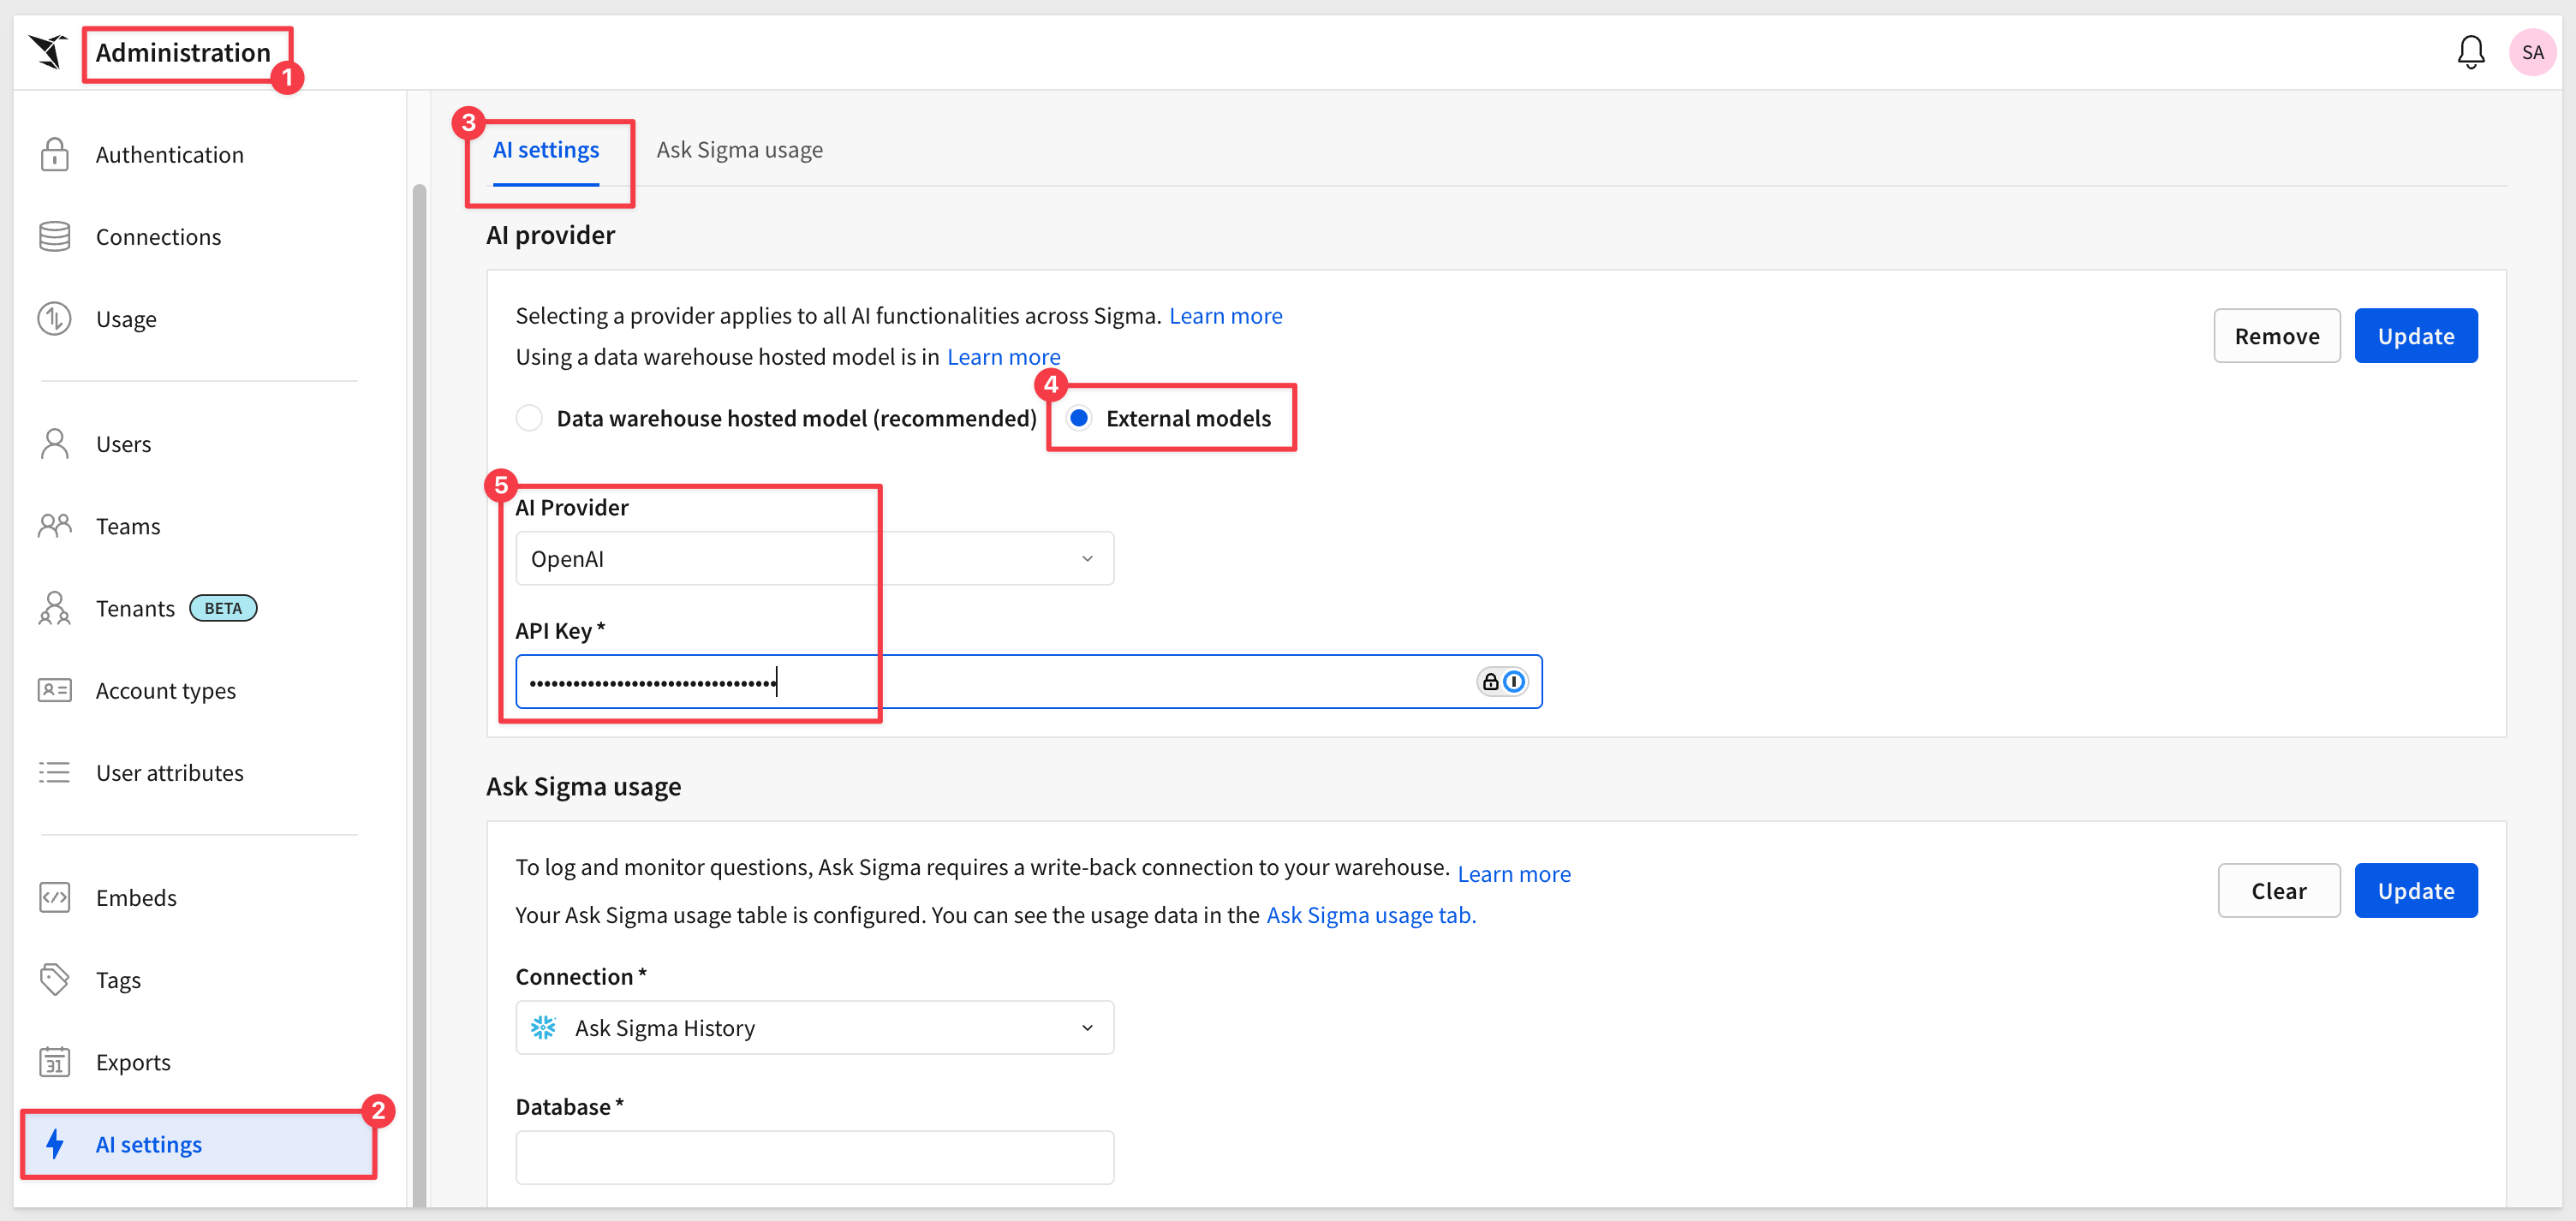The width and height of the screenshot is (2576, 1221).
Task: Open the SA user avatar menu
Action: 2532,52
